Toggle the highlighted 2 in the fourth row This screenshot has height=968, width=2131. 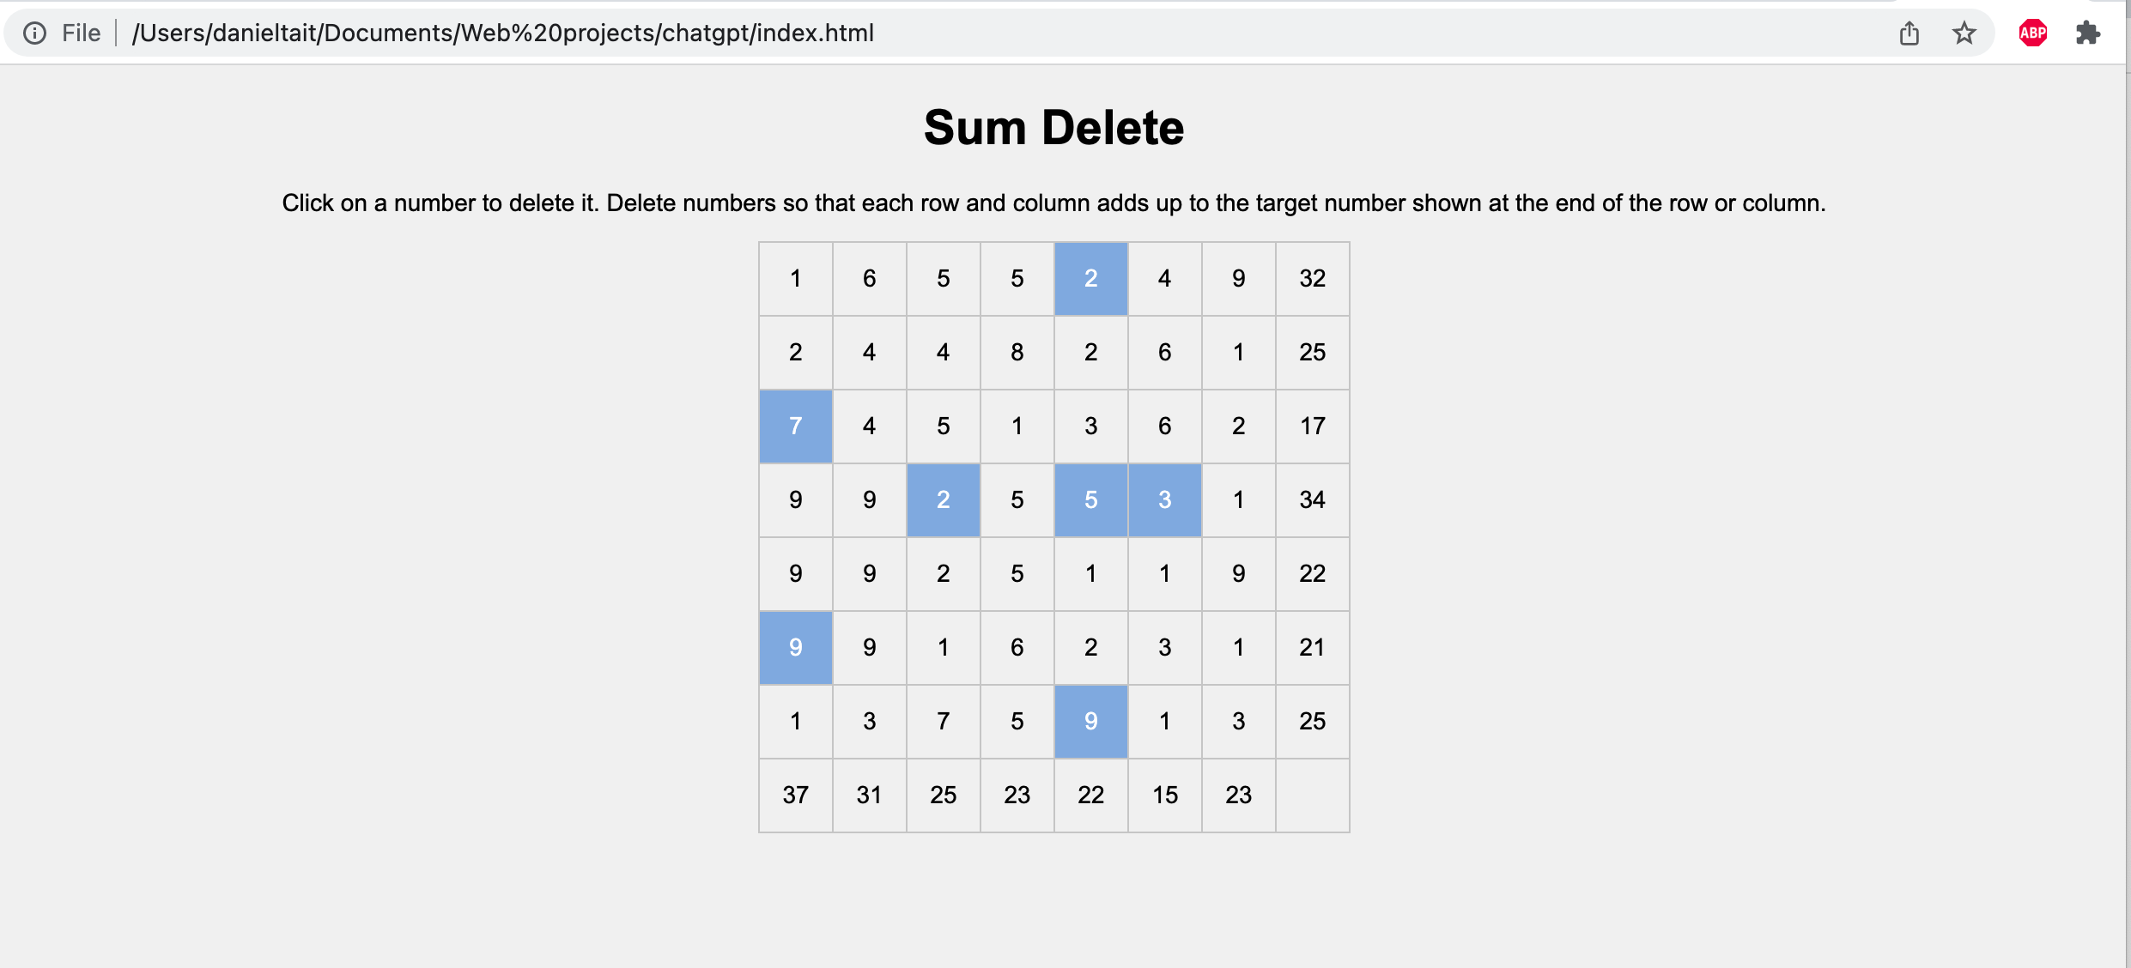[944, 500]
